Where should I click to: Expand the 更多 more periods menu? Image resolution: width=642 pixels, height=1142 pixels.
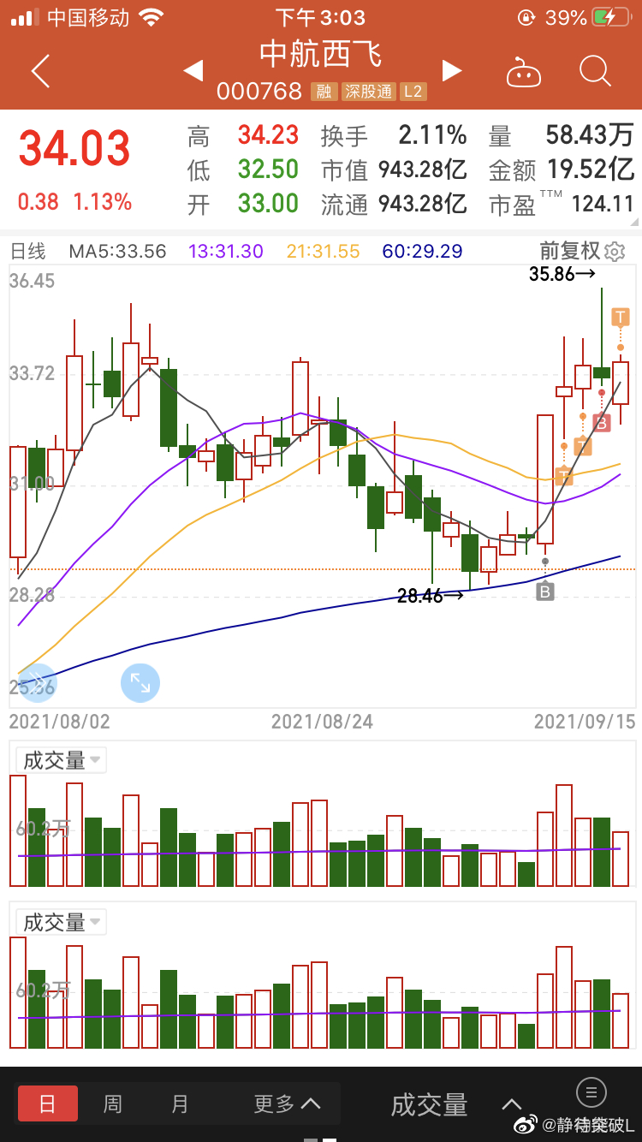click(287, 1103)
